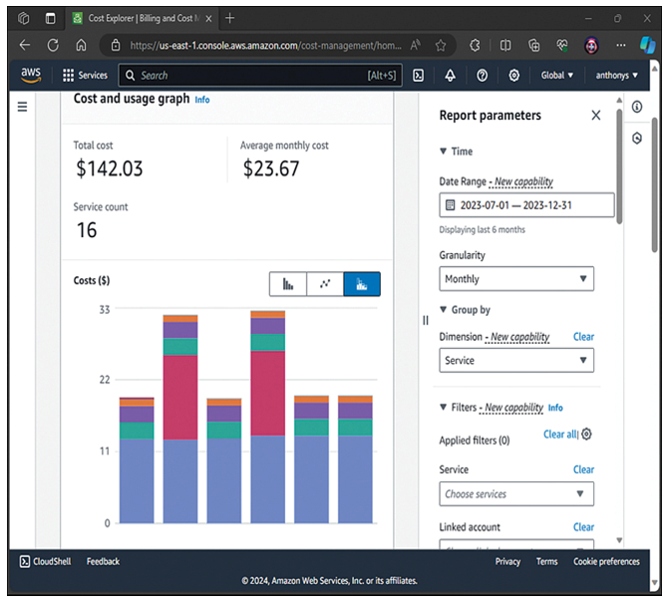This screenshot has width=667, height=602.
Task: Clear the Service filter
Action: pyautogui.click(x=583, y=469)
